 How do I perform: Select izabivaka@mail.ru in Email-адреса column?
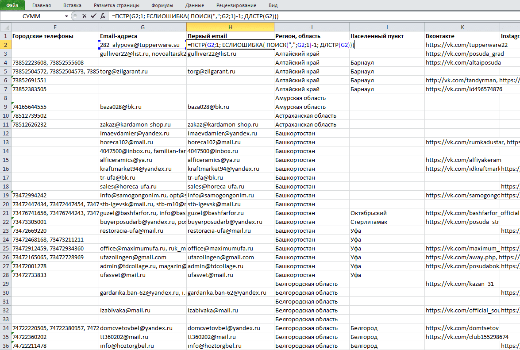click(143, 310)
